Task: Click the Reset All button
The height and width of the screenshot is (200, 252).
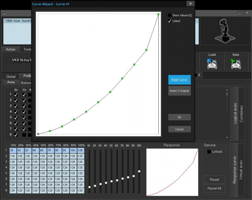Action: click(x=214, y=189)
